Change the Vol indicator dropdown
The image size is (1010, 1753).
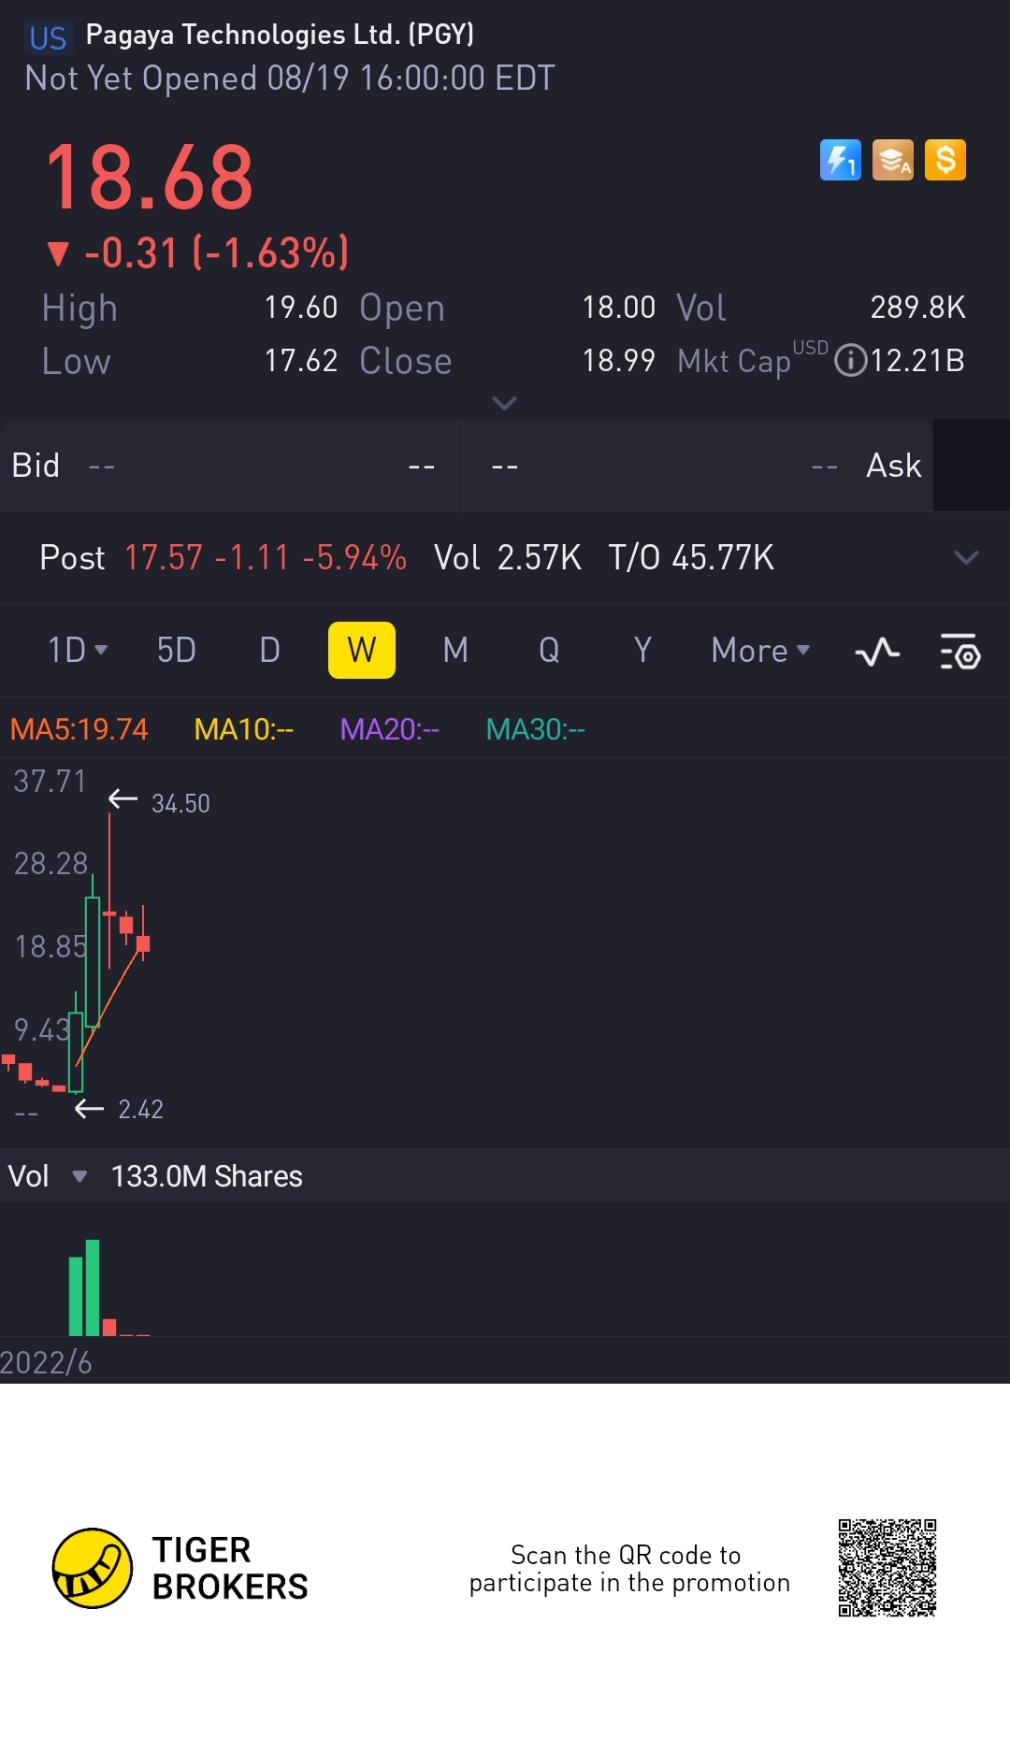click(79, 1176)
